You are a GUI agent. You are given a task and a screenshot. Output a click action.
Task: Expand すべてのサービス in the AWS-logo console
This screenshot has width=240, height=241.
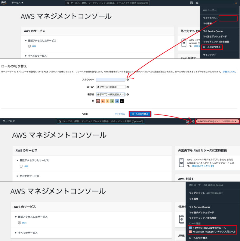pos(26,56)
